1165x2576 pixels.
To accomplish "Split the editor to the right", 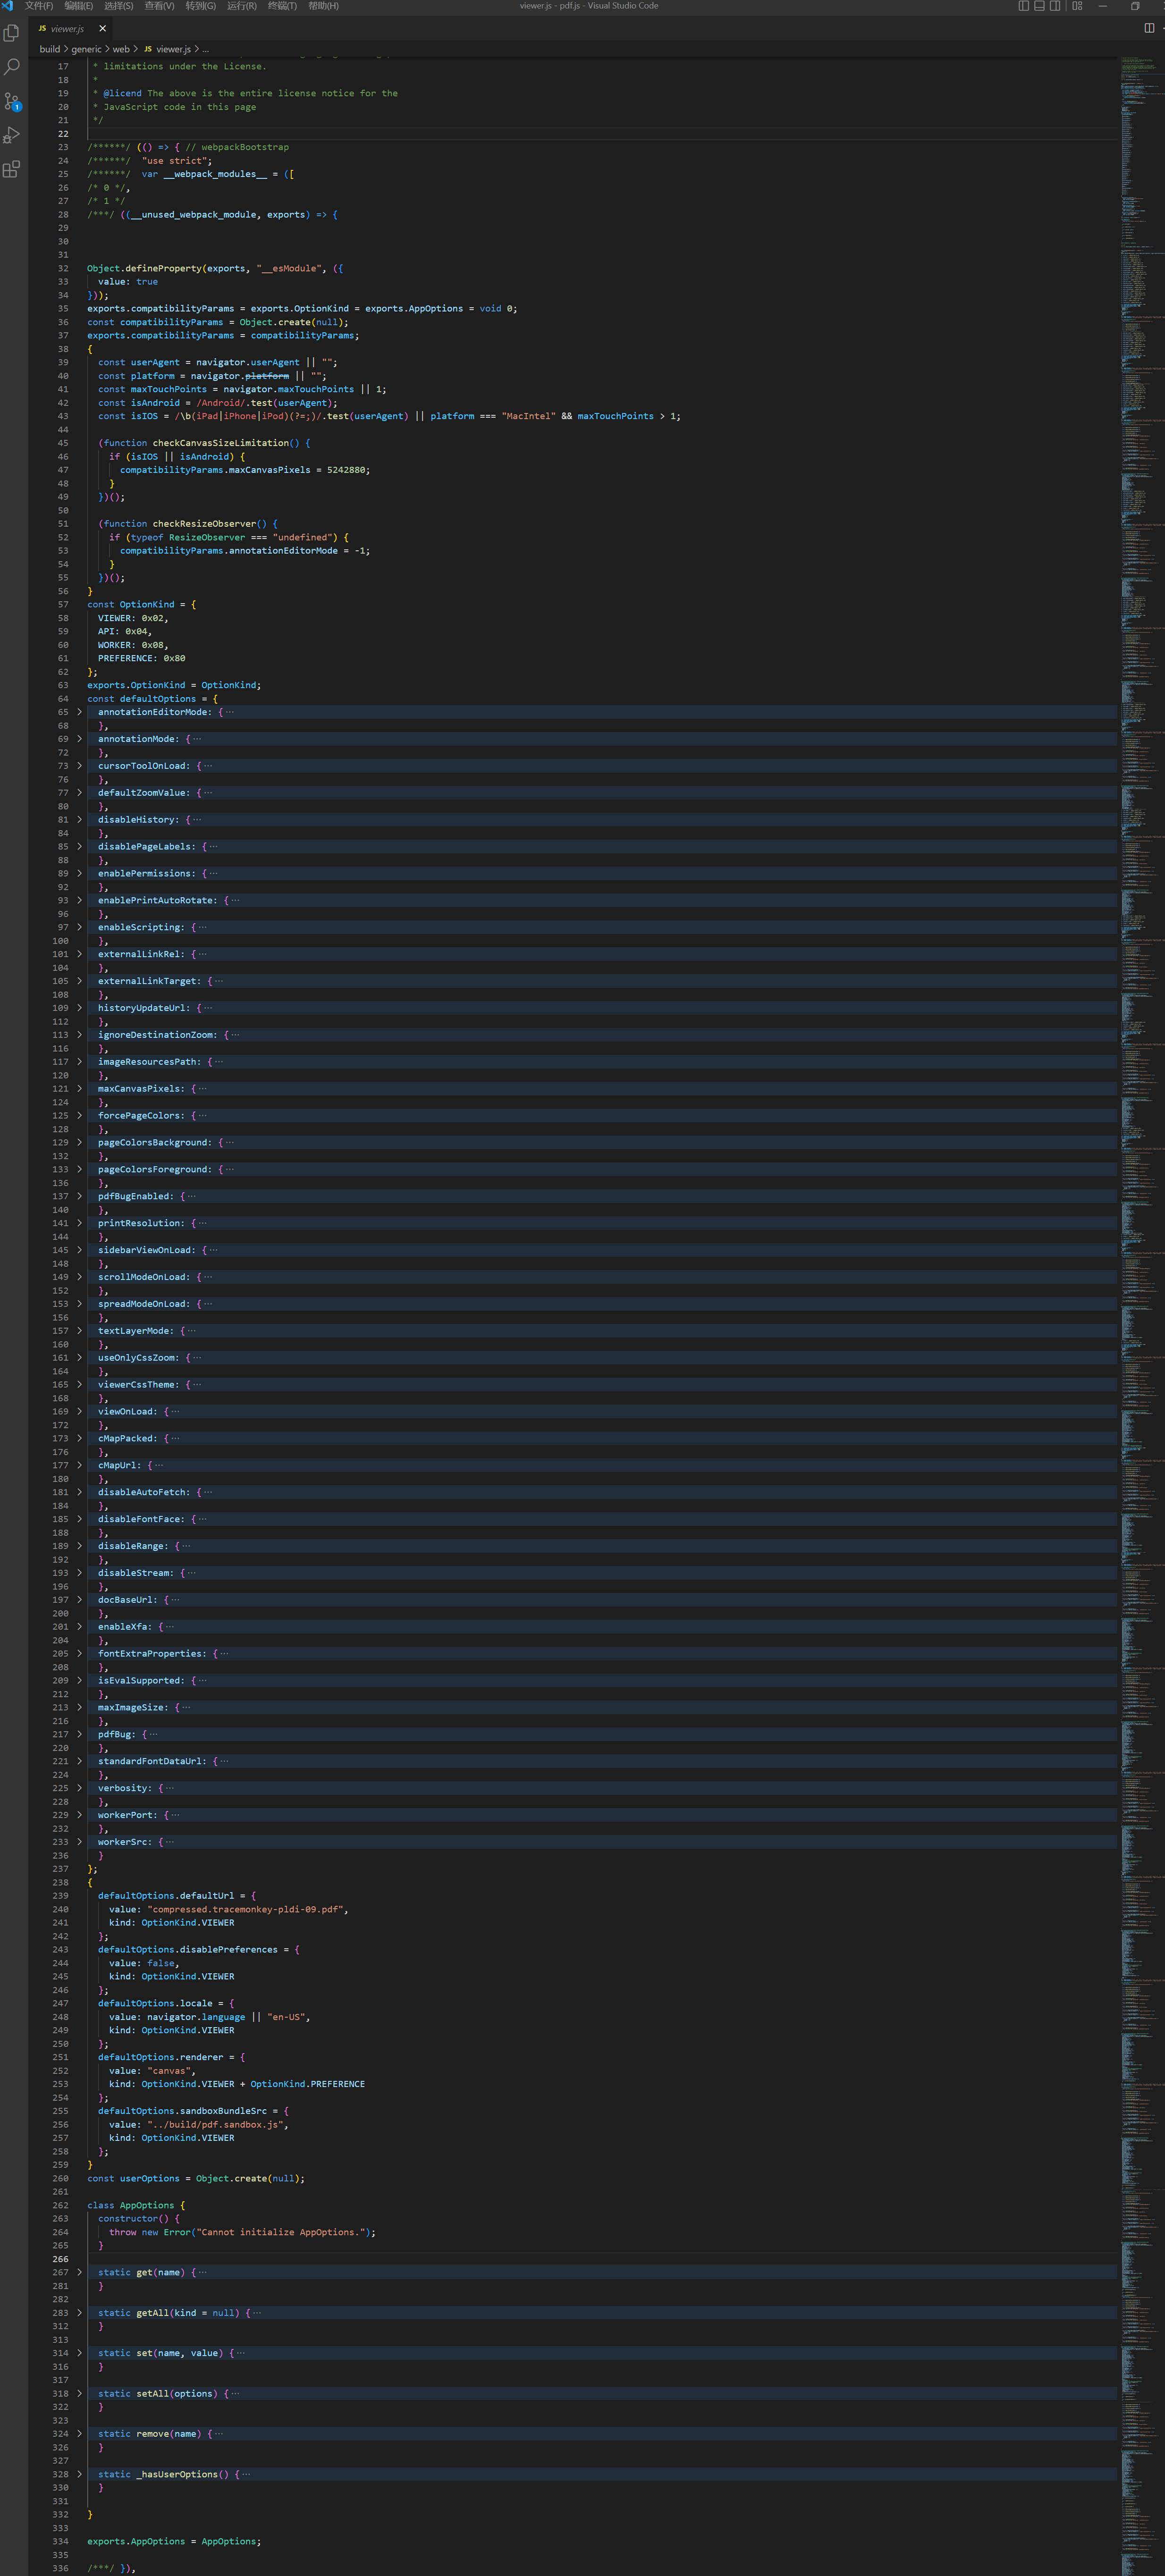I will pyautogui.click(x=1149, y=28).
